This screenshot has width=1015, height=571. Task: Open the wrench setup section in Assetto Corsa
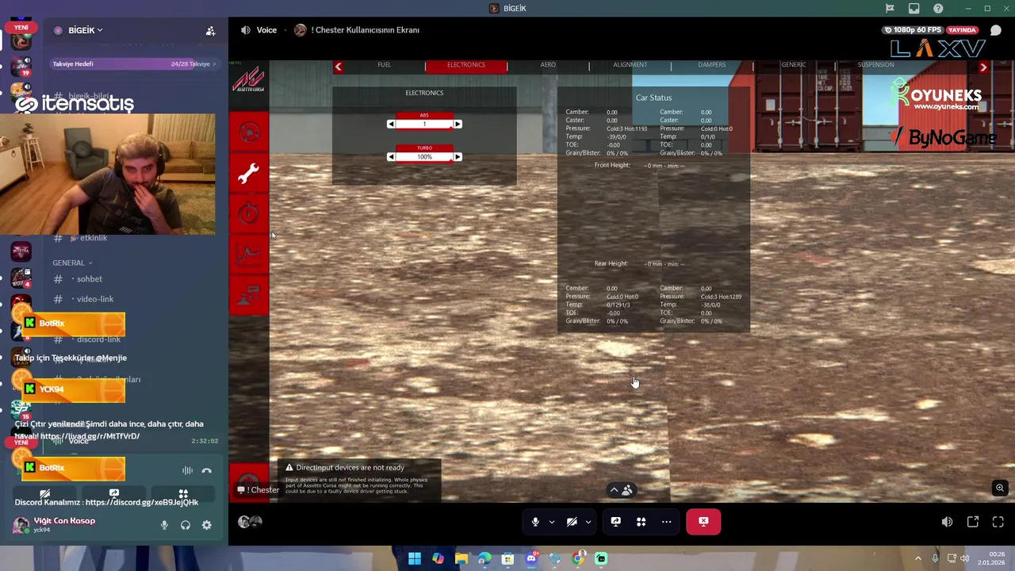[249, 174]
